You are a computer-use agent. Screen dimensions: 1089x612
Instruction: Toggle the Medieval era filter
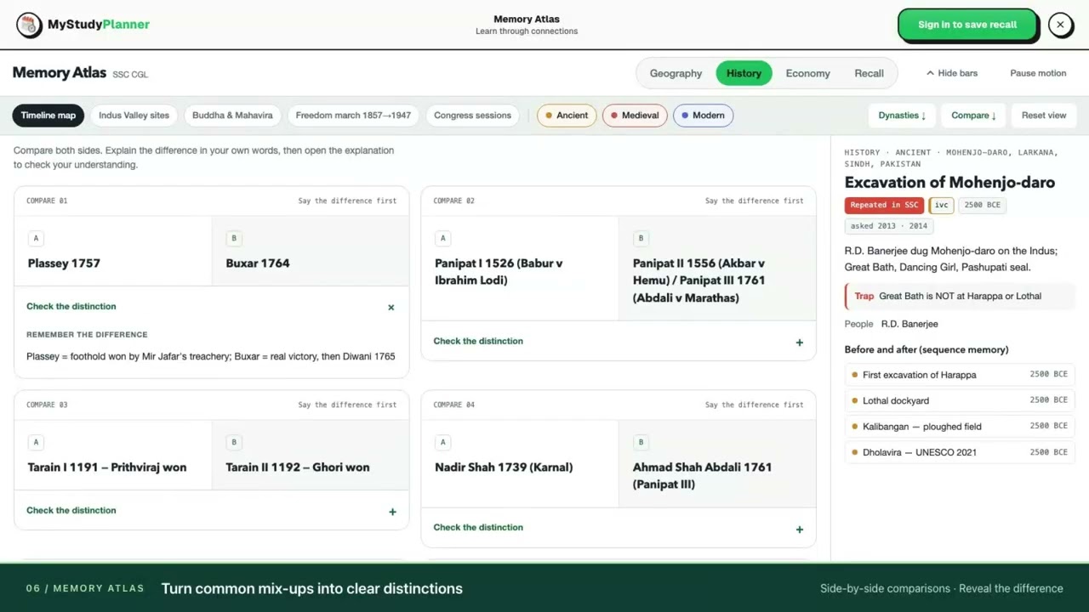click(x=635, y=116)
